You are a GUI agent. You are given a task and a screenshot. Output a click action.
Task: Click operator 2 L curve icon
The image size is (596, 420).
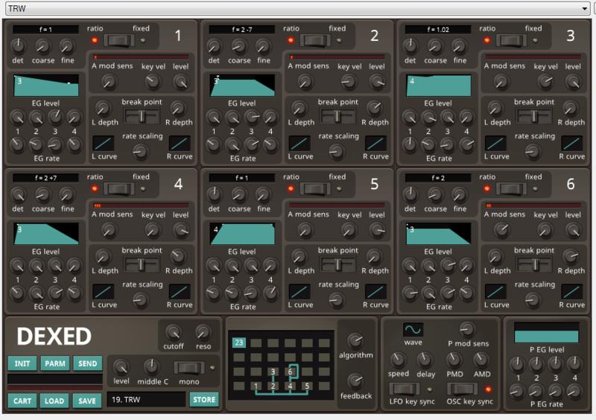(299, 143)
